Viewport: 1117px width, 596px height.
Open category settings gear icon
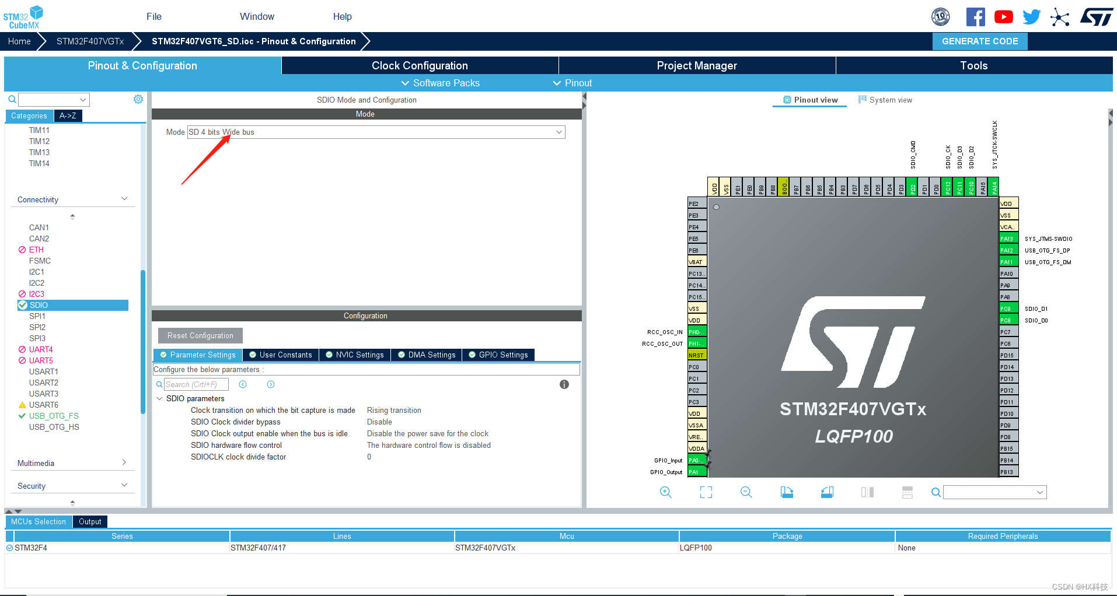point(138,99)
